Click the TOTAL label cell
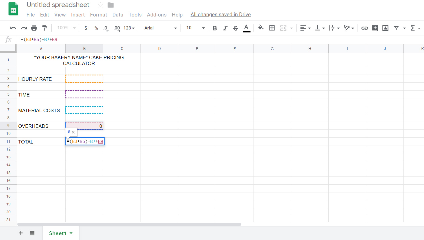 tap(41, 142)
